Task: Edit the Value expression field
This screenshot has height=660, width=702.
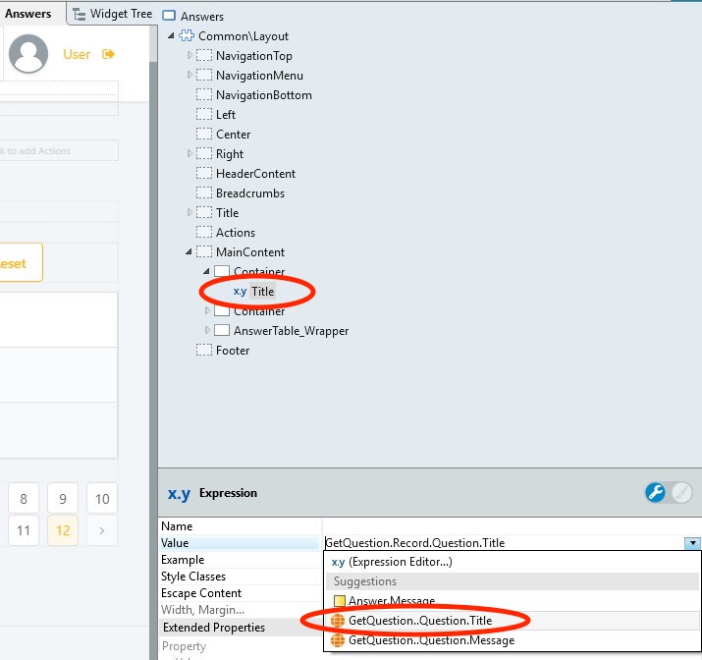Action: tap(504, 543)
